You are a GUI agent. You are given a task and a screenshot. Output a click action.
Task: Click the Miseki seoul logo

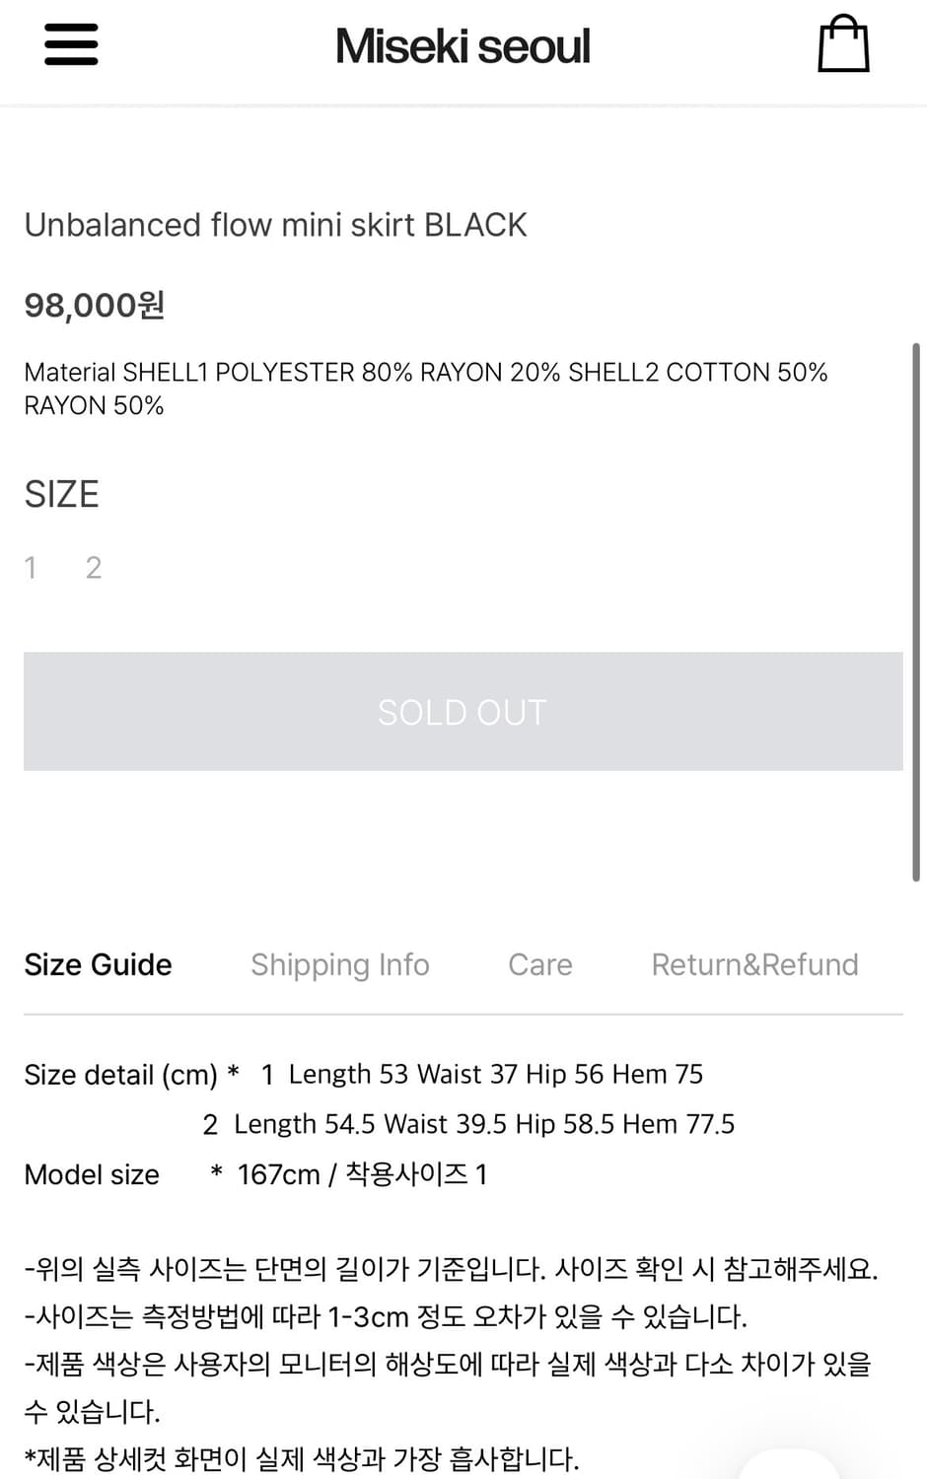[463, 46]
